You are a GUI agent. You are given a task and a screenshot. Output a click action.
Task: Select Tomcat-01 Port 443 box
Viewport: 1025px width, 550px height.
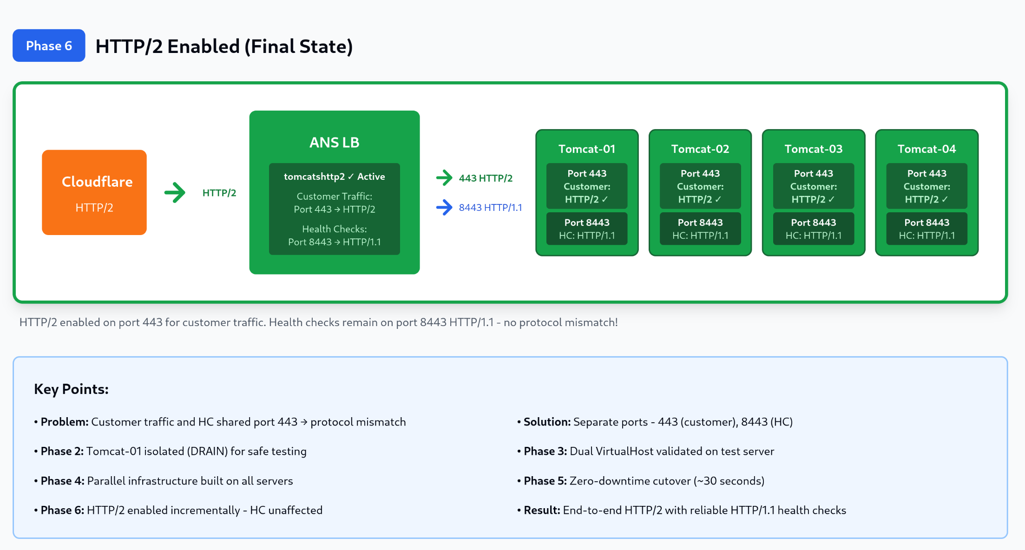pyautogui.click(x=586, y=186)
